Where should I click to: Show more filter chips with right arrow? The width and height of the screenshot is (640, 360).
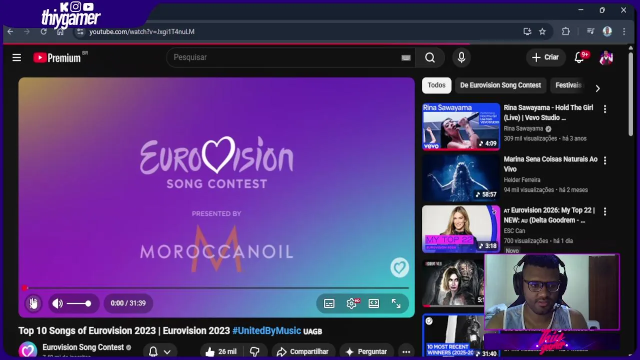(597, 88)
